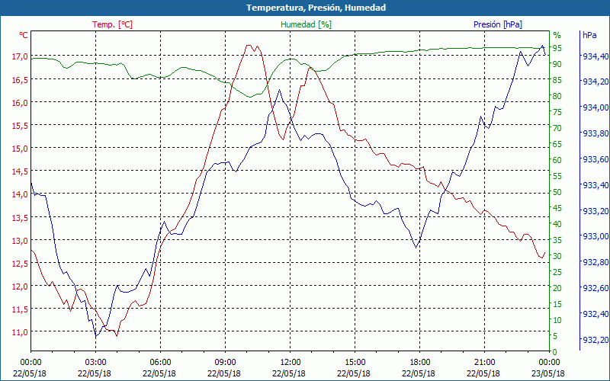Click pressure axis value "934,20"
Image resolution: width=610 pixels, height=381 pixels.
click(595, 82)
